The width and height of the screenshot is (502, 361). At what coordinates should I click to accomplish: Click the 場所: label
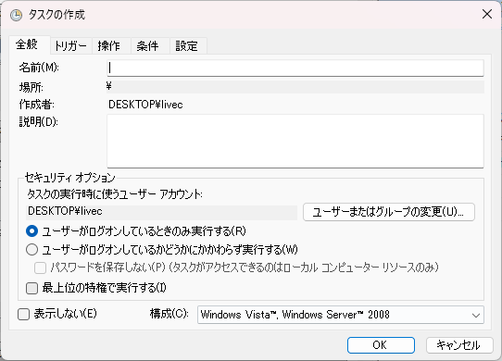pos(31,87)
